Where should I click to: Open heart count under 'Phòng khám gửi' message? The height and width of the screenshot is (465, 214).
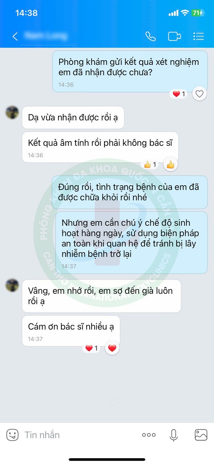click(x=179, y=94)
